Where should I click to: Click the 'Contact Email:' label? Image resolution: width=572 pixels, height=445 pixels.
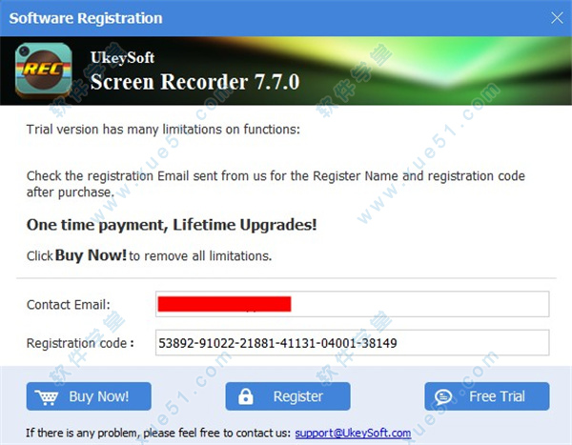click(x=69, y=305)
